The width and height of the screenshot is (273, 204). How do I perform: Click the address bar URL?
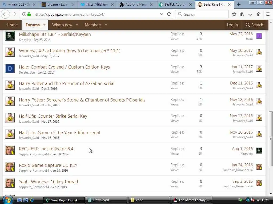click(69, 14)
